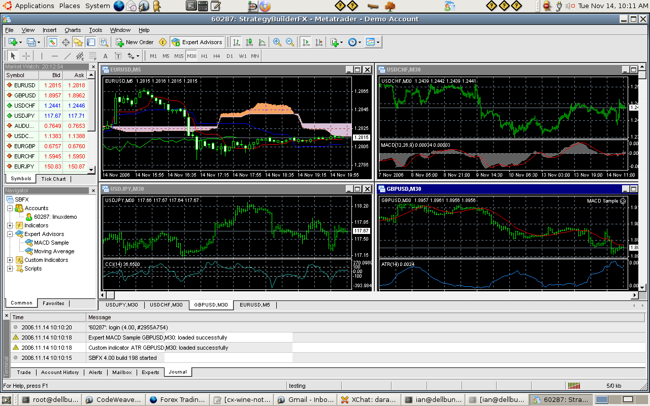Select the M5 timeframe button
This screenshot has height=406, width=650.
[x=166, y=56]
